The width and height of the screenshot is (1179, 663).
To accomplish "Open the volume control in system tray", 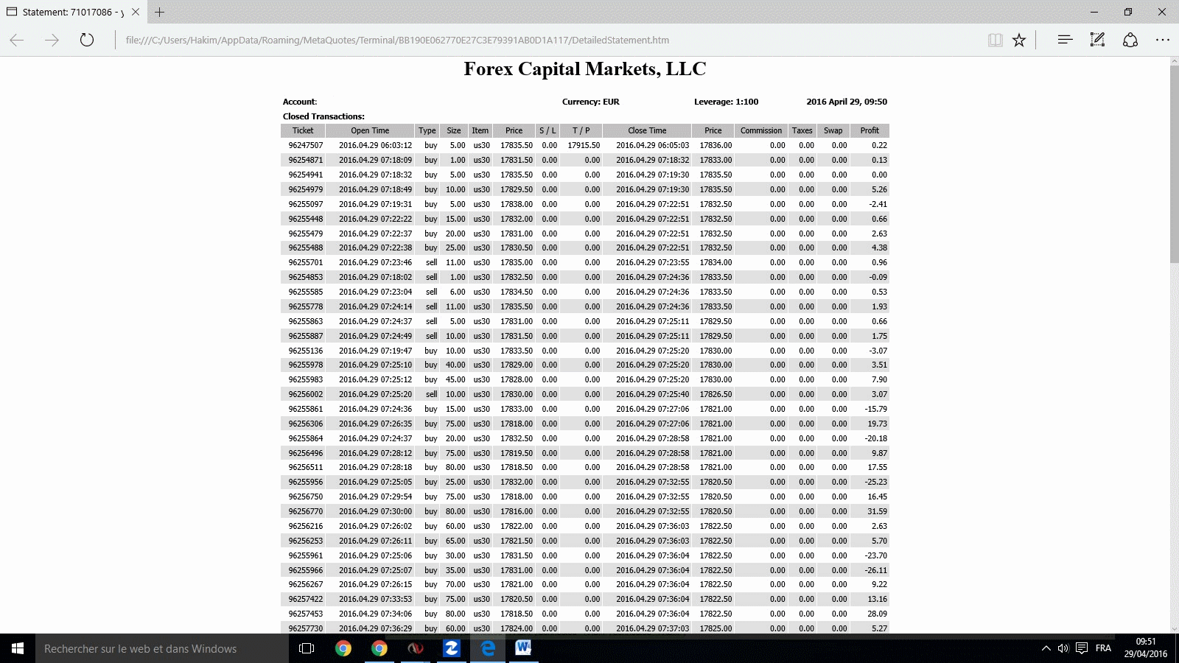I will tap(1063, 648).
